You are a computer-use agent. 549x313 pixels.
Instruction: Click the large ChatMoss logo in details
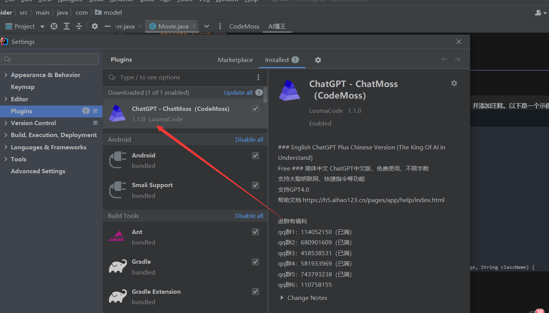pyautogui.click(x=290, y=90)
